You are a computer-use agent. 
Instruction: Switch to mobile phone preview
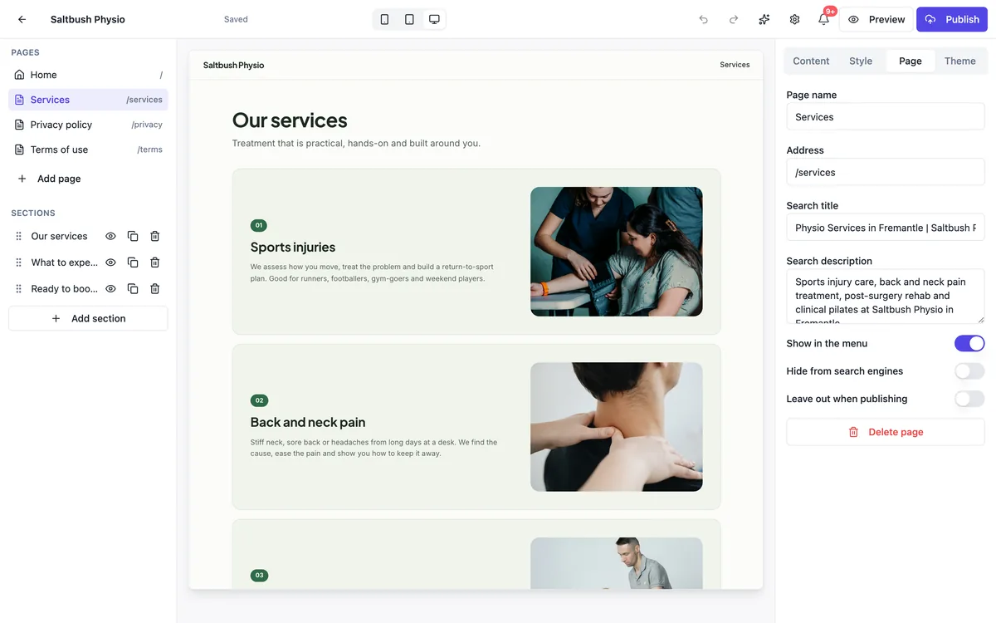click(384, 19)
